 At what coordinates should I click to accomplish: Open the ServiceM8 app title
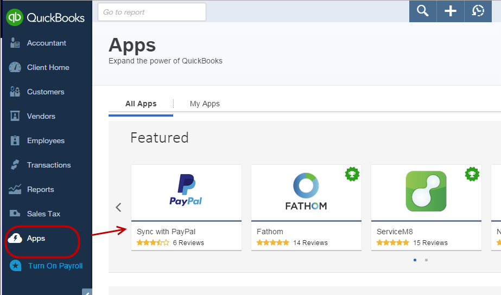[395, 232]
